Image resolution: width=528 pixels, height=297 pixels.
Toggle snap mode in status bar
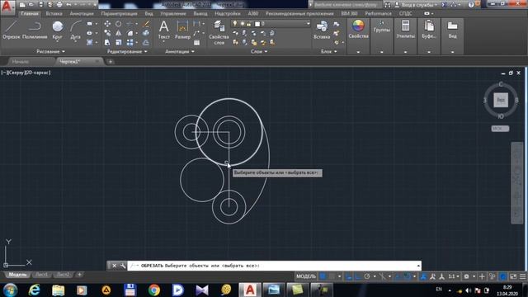click(x=332, y=276)
